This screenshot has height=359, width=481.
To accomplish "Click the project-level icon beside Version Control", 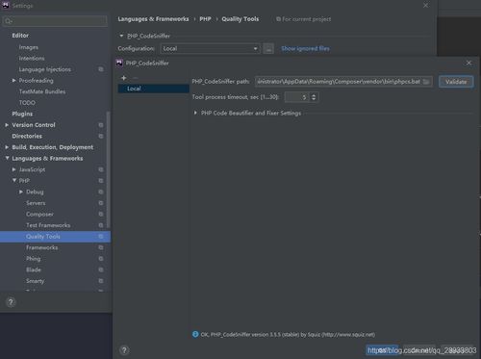I will (x=101, y=125).
